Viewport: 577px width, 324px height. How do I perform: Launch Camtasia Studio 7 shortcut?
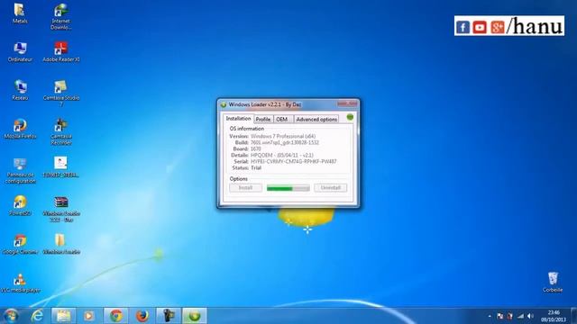(61, 93)
